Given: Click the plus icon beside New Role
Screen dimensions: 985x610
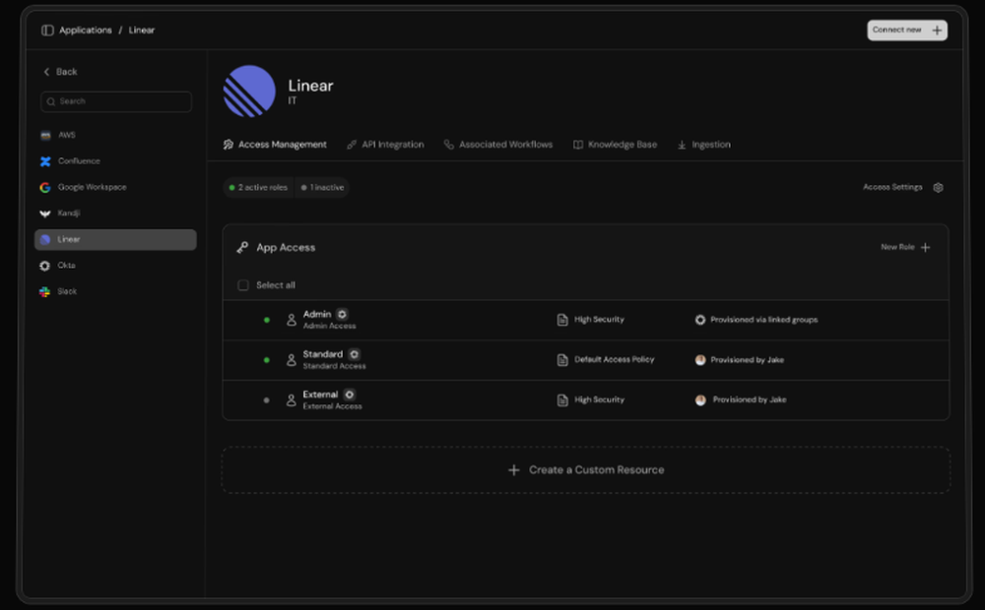Looking at the screenshot, I should click(925, 247).
